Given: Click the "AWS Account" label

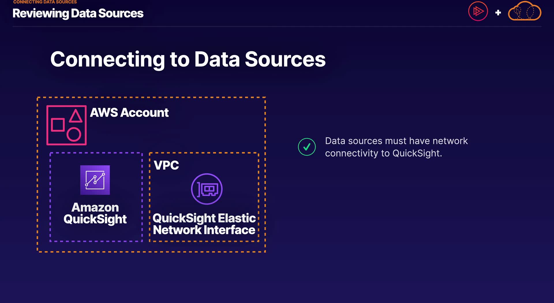Looking at the screenshot, I should point(129,113).
